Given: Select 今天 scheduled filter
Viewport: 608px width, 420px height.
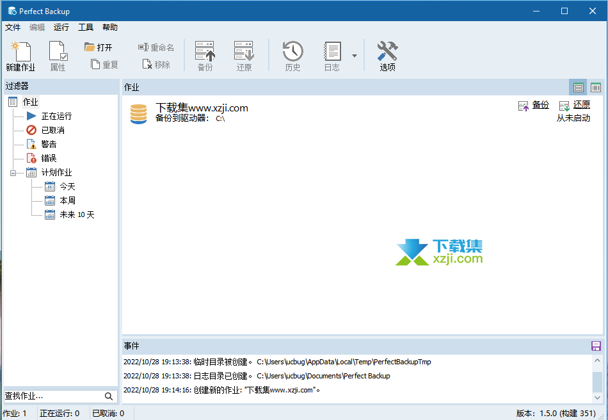Looking at the screenshot, I should (67, 186).
